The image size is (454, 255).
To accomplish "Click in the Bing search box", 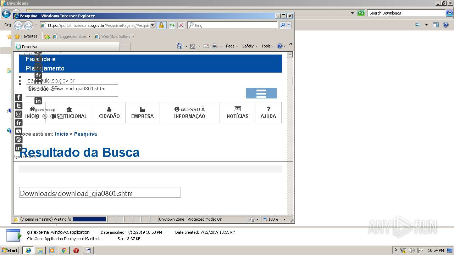I will pos(233,25).
